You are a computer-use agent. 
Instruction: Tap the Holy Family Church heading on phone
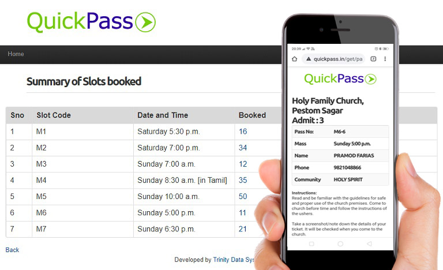tap(328, 106)
